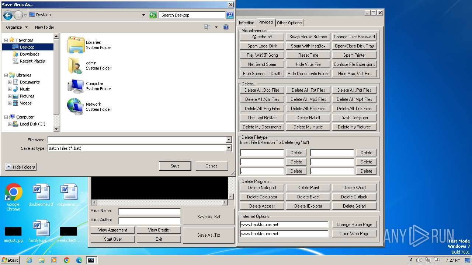Open media player from taskbar

pos(54,260)
